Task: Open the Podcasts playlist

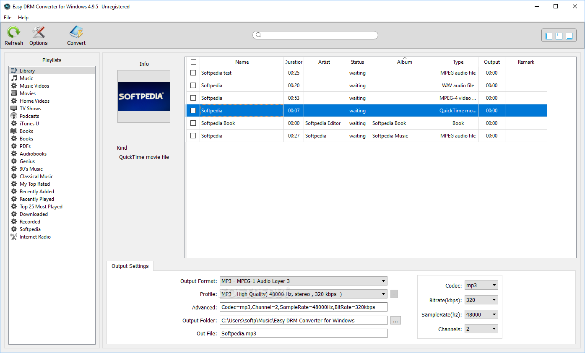Action: point(29,116)
